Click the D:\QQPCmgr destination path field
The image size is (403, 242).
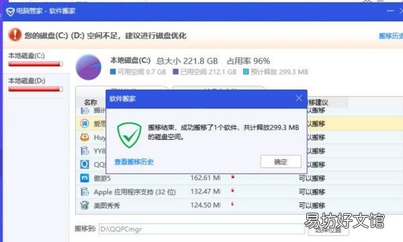tap(201, 229)
